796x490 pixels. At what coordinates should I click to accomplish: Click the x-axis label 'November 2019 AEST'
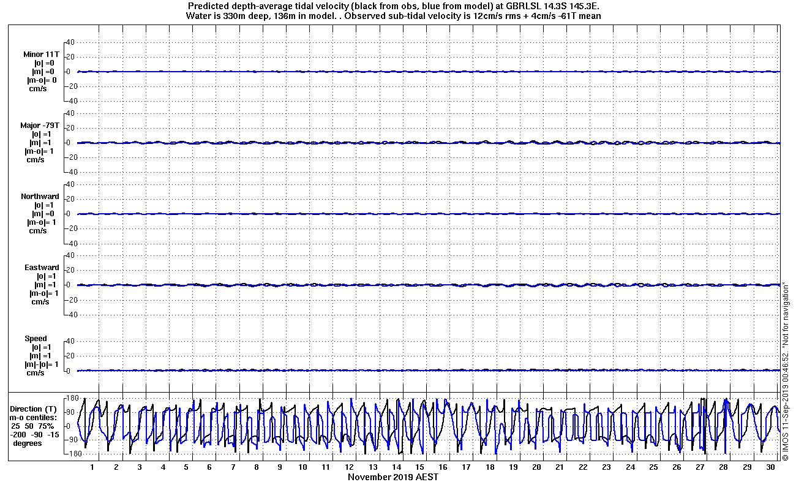coord(393,477)
